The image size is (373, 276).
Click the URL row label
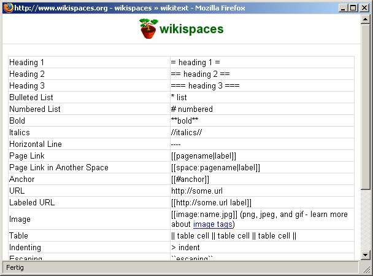17,191
